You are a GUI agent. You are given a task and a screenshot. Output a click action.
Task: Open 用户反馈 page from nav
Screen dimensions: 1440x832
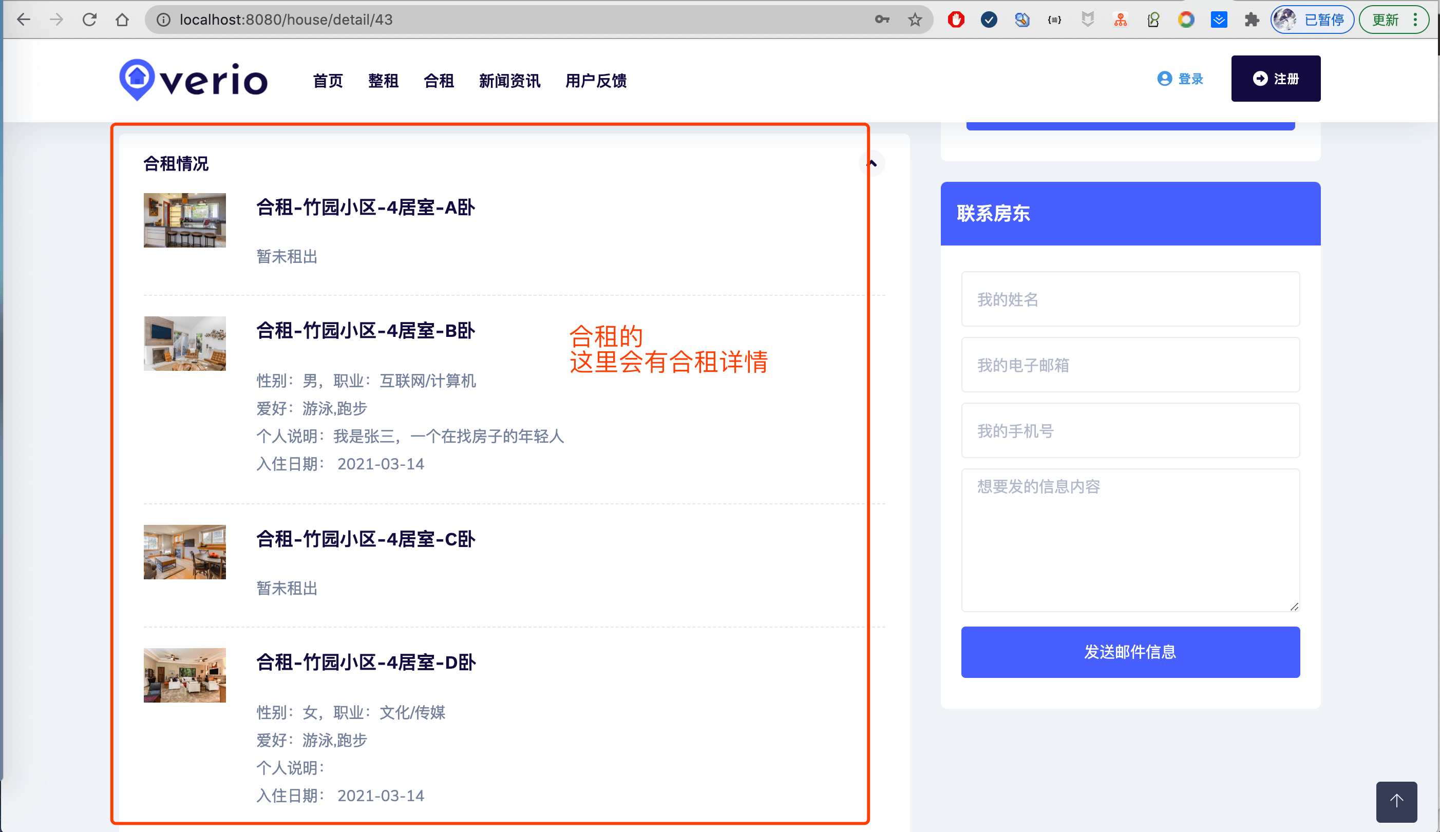pyautogui.click(x=596, y=81)
